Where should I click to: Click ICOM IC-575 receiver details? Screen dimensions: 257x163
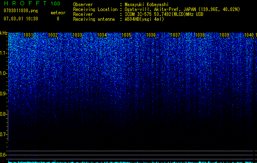164,14
